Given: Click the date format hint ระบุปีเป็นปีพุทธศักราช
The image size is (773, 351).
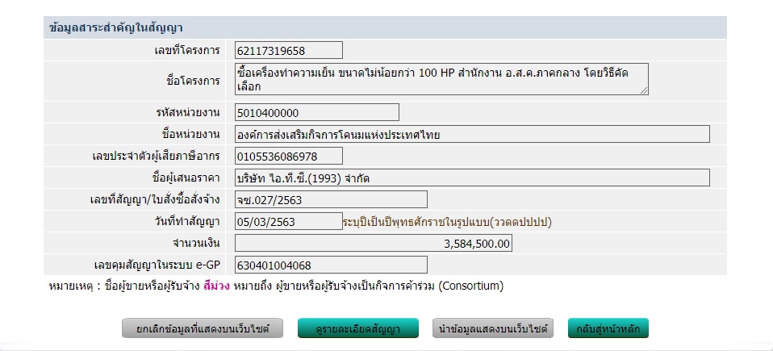Looking at the screenshot, I should pos(447,222).
